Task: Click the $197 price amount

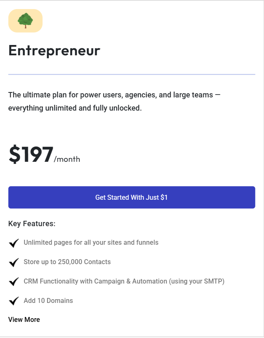Action: coord(31,154)
